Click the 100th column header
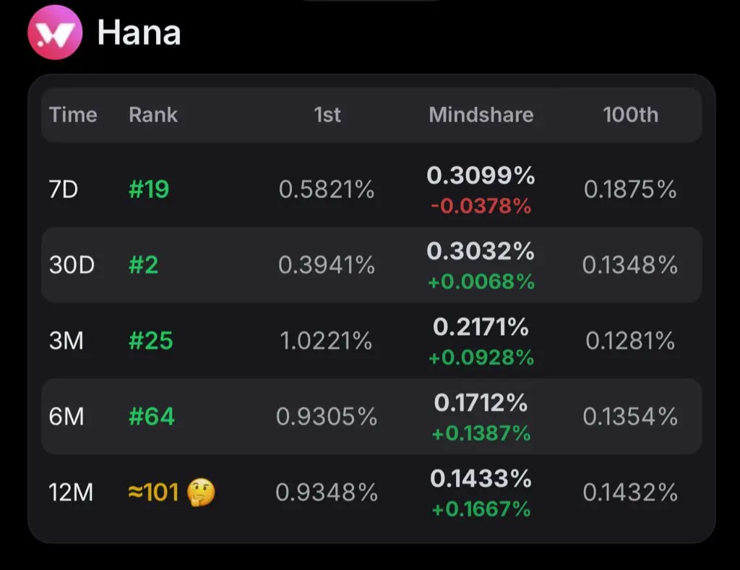 click(x=630, y=115)
